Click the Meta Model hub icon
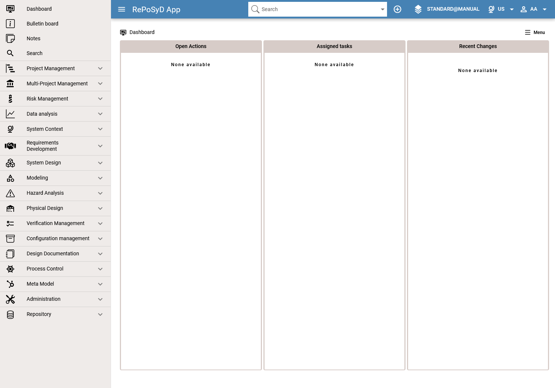 coord(10,284)
